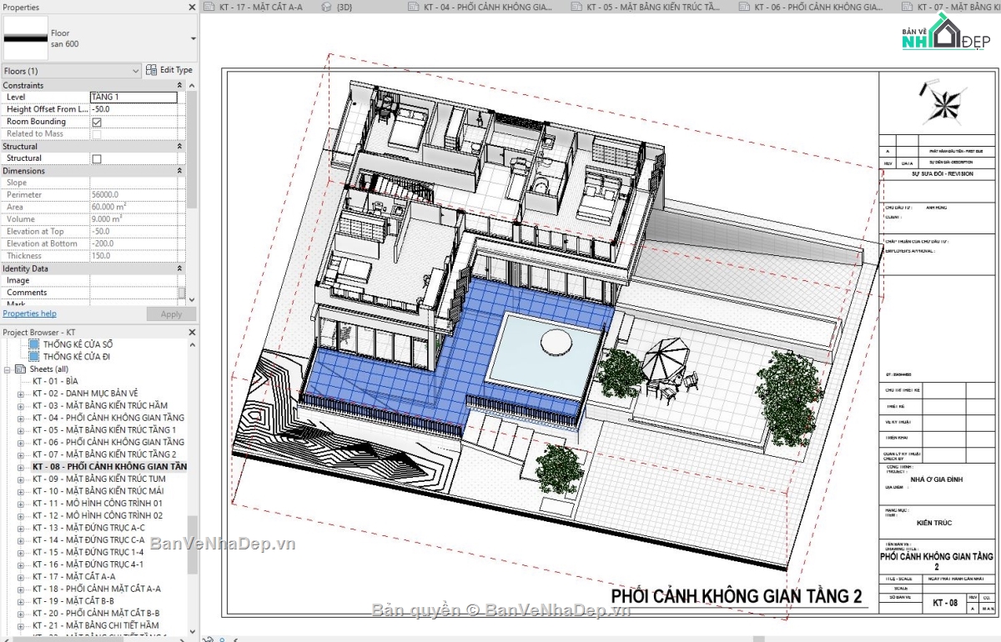Close the Properties palette with its X
Viewport: 1001px width, 642px height.
(x=193, y=7)
